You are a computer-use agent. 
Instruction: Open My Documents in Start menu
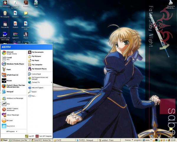pyautogui.click(x=40, y=52)
